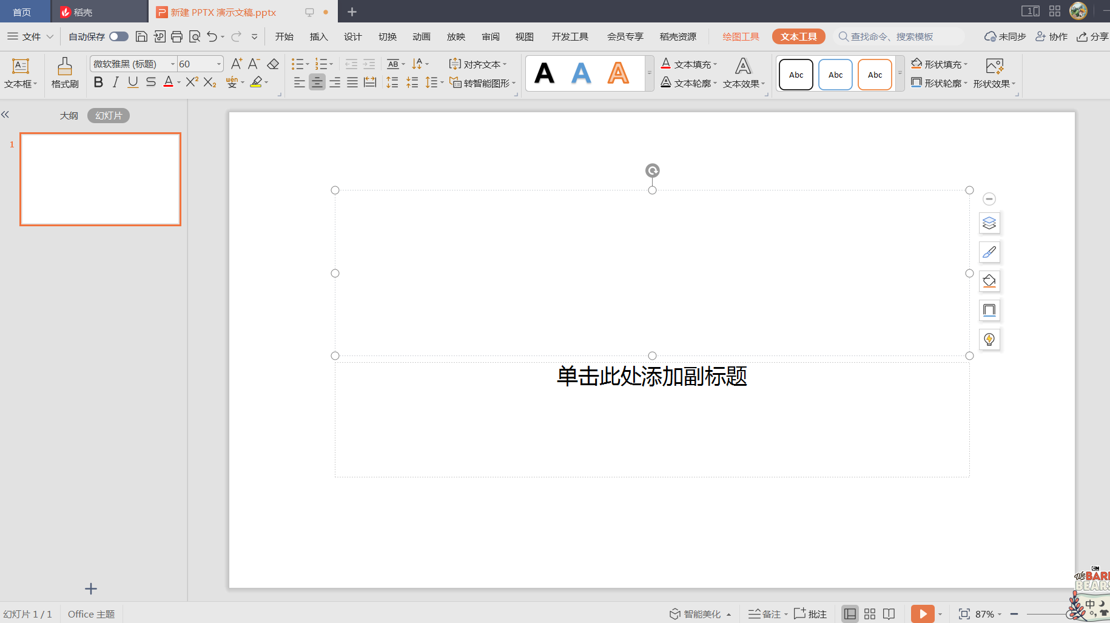Justify text alignment
Viewport: 1110px width, 623px height.
[x=352, y=82]
